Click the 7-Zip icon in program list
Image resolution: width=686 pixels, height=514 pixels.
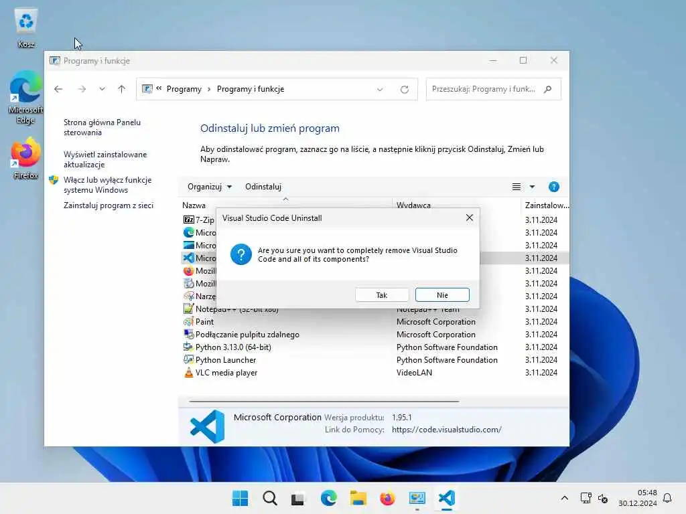(x=188, y=220)
